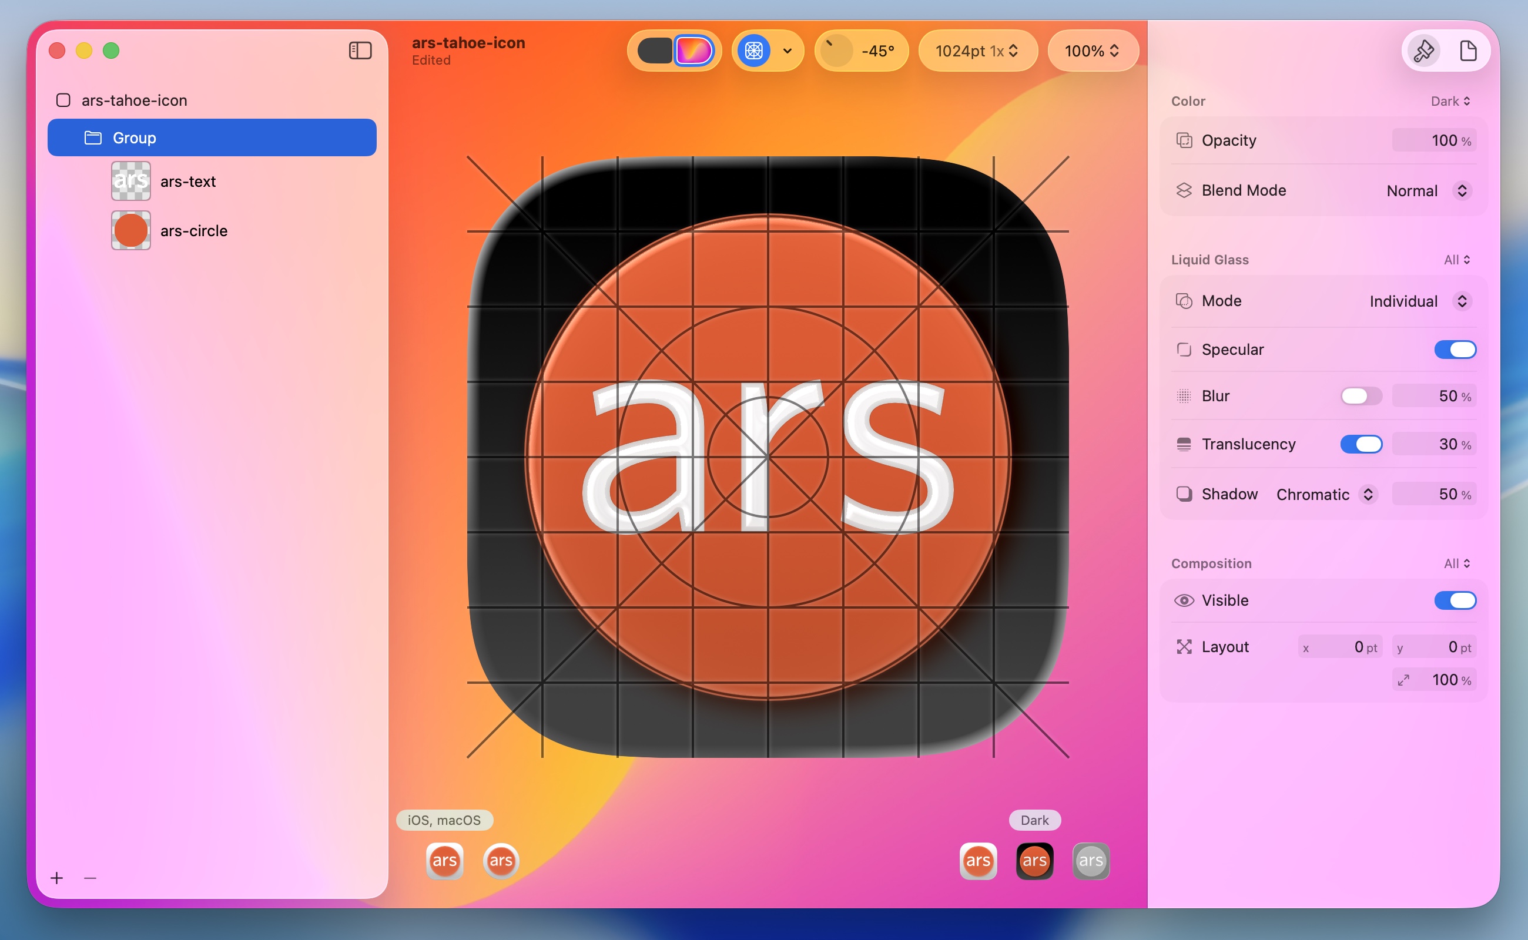
Task: Open the Composition All selector
Action: pos(1456,563)
